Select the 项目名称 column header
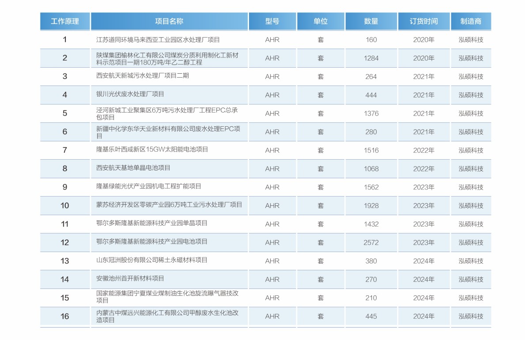 tap(169, 21)
